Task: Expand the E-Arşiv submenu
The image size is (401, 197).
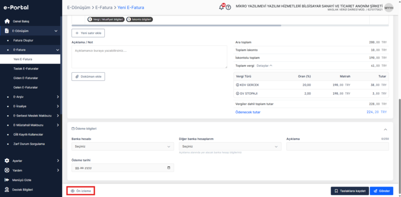Action: pos(58,97)
